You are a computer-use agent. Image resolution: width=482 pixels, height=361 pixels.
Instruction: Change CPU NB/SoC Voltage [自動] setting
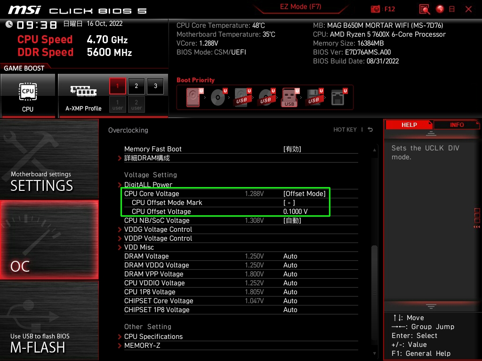(292, 220)
